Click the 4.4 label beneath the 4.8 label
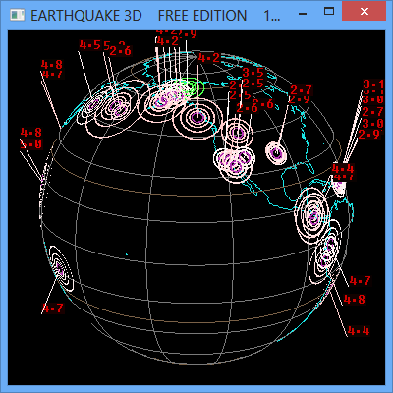The image size is (393, 393). [x=359, y=331]
